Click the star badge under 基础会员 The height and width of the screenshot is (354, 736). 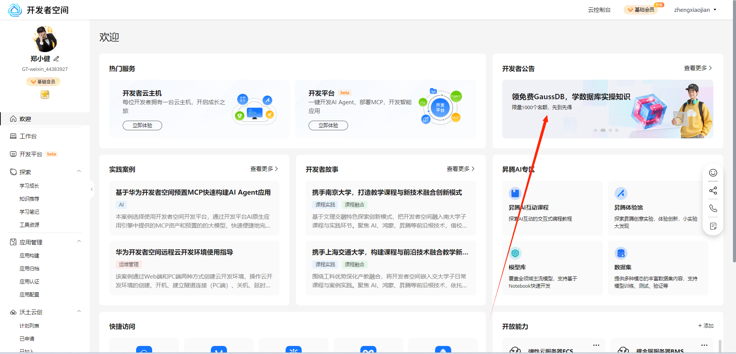(x=45, y=94)
